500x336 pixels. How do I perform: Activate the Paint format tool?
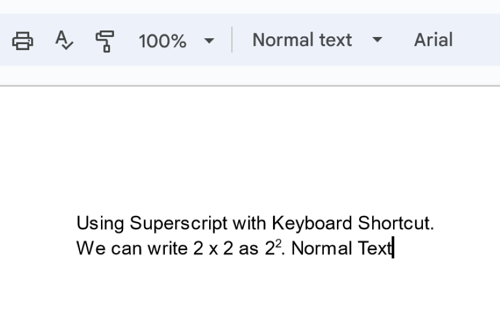pos(105,41)
